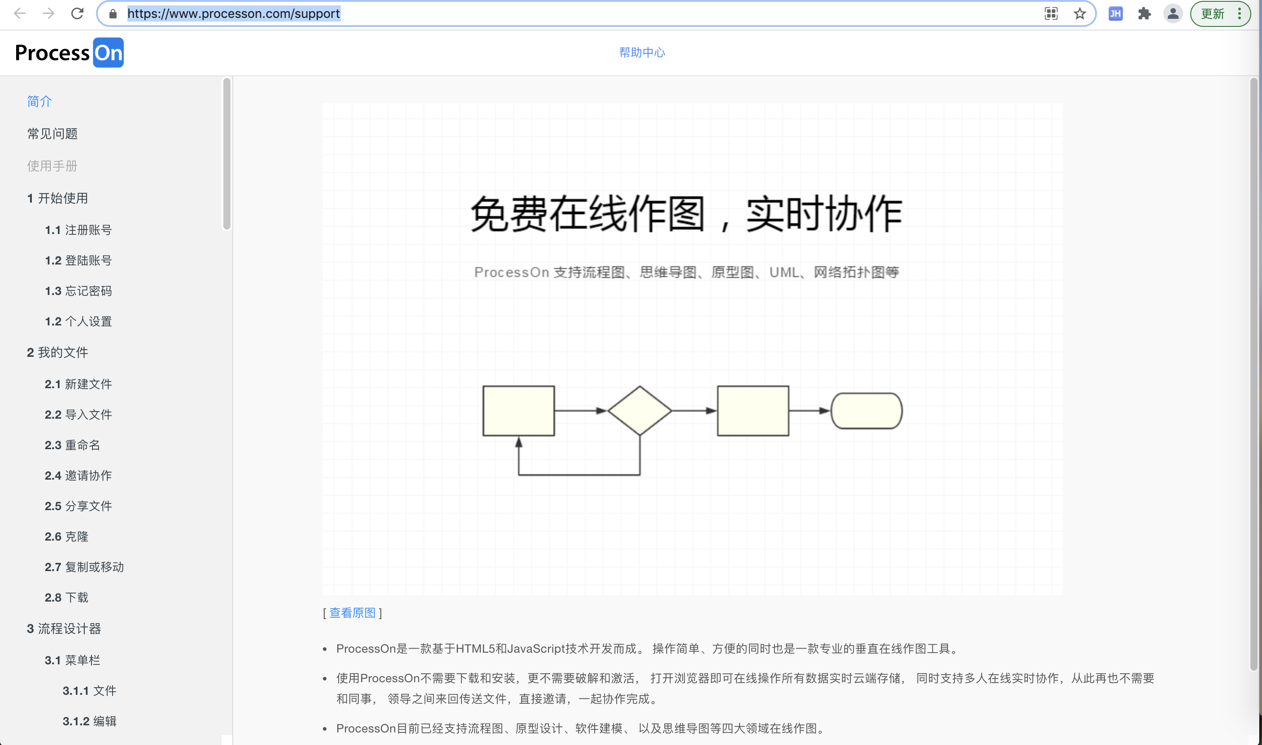
Task: Open 2.3 重命名
Action: (72, 445)
